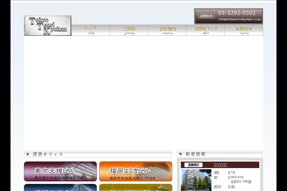Open the 東京天理ビル office banner
Screen dimensions: 287x191
(60, 171)
